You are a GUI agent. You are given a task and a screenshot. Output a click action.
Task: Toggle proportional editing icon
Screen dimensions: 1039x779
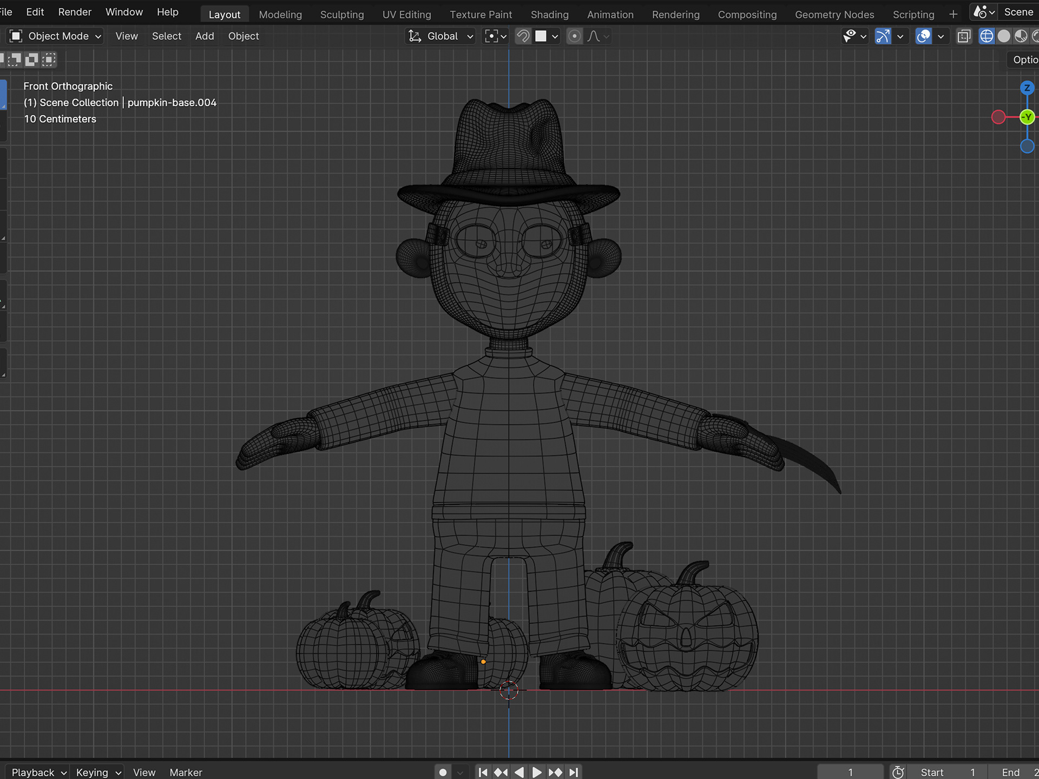tap(574, 36)
